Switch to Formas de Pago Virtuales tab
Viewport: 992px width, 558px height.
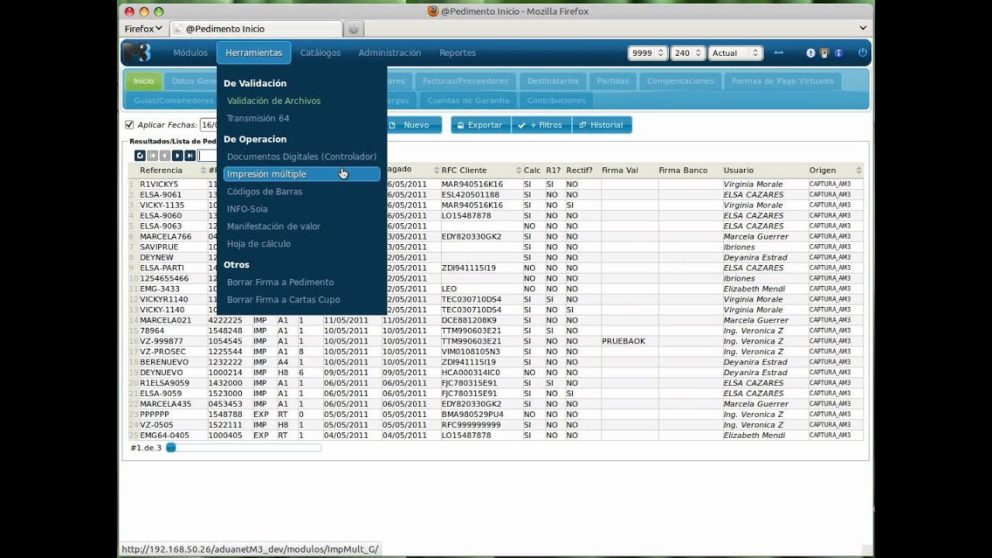pos(783,81)
